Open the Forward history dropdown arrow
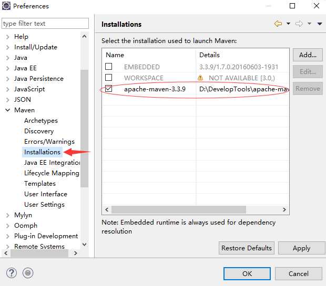Viewport: 326px width, 286px height. coord(309,24)
